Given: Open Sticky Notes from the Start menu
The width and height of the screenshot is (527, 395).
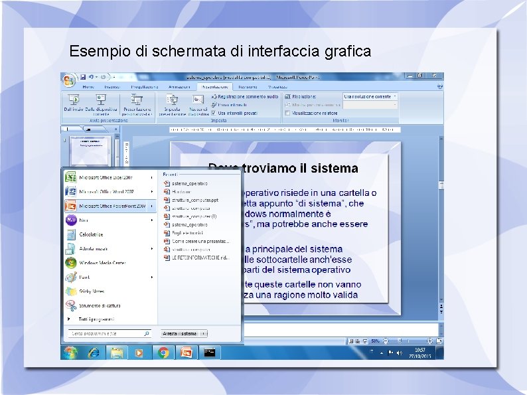Looking at the screenshot, I should tap(110, 291).
